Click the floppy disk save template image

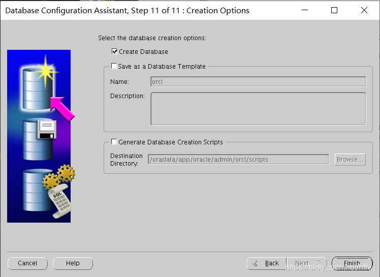coord(39,139)
